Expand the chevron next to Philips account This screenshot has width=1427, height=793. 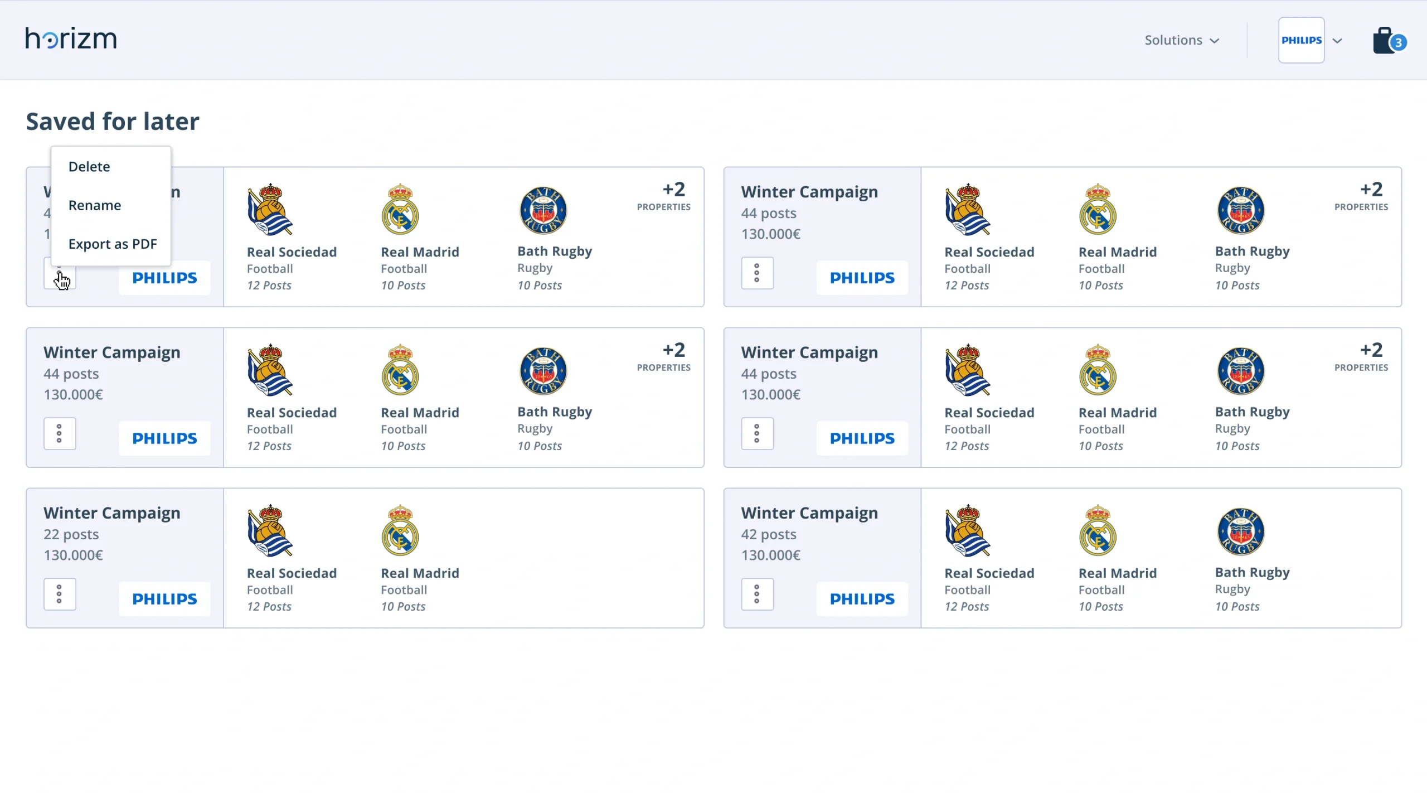pos(1337,41)
